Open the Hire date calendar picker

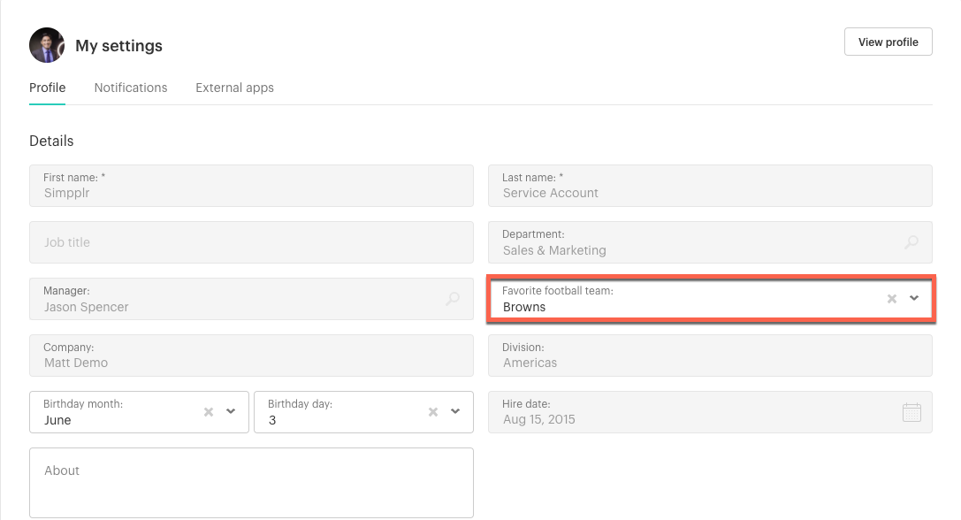[911, 411]
